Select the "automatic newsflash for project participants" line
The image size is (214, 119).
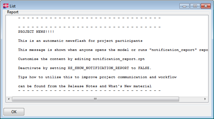pyautogui.click(x=80, y=41)
